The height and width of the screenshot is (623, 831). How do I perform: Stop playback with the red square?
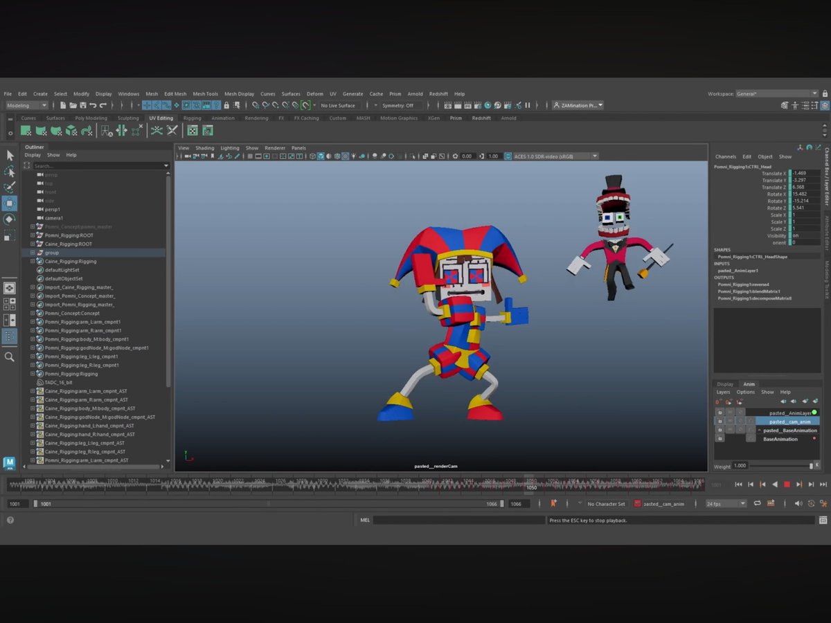click(x=787, y=485)
